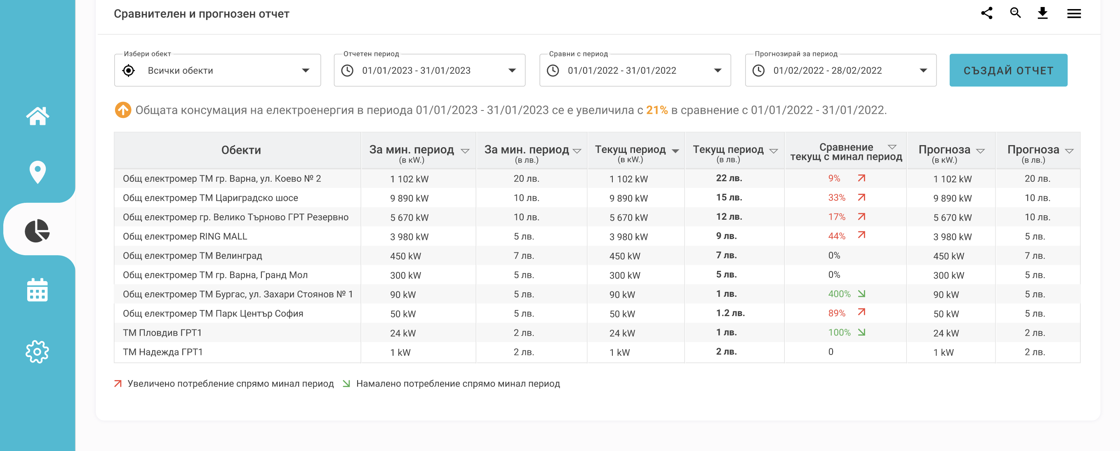
Task: Click the 21% highlighted value in summary
Action: [656, 110]
